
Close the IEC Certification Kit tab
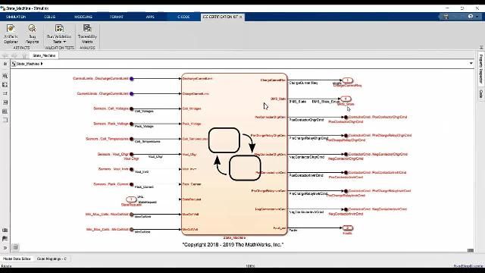[241, 17]
